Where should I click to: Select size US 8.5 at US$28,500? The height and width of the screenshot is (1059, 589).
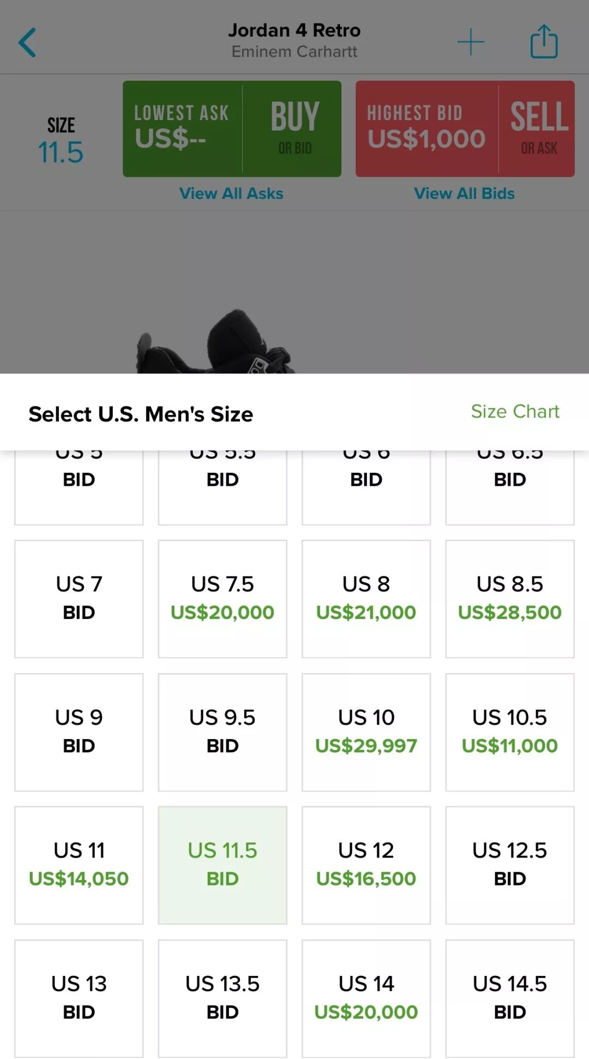(510, 599)
